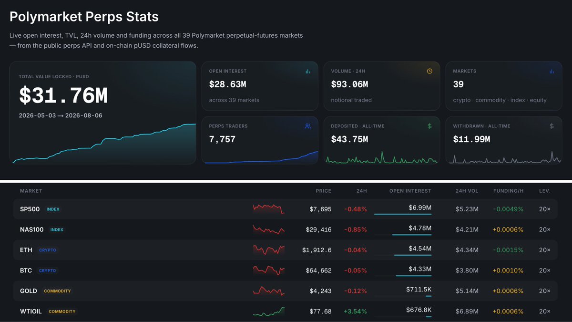Click the $93.06M 24h volume value

[x=349, y=84]
